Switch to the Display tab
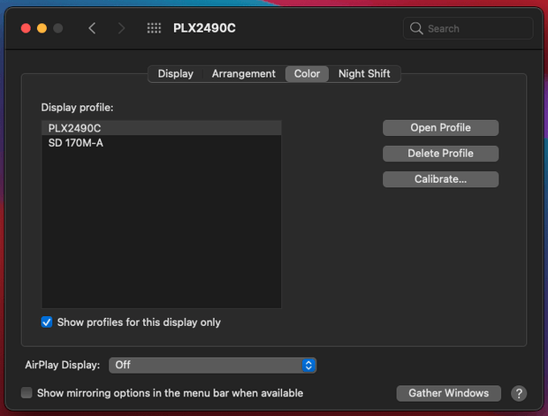Viewport: 548px width, 416px height. pyautogui.click(x=175, y=73)
